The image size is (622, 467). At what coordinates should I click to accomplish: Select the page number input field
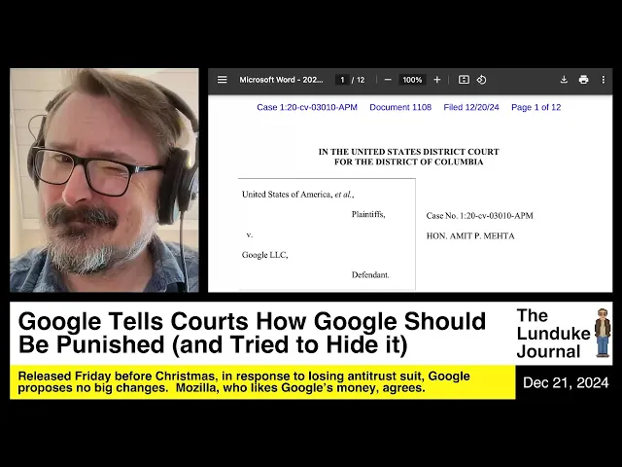pos(342,80)
